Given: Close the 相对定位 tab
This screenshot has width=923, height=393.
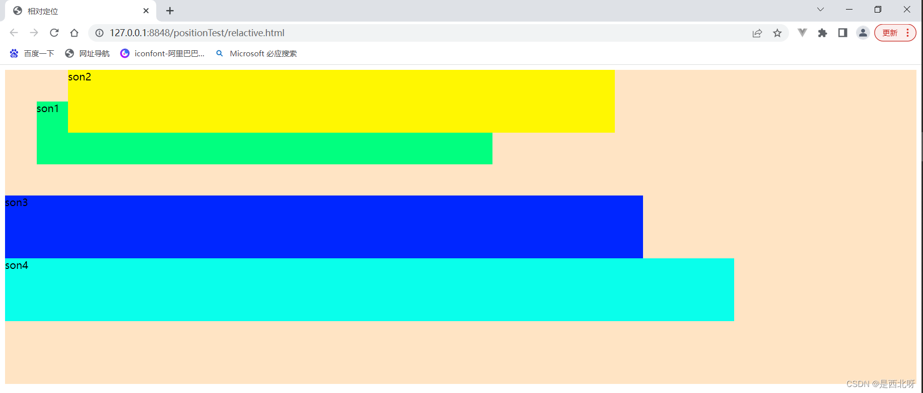Looking at the screenshot, I should [x=146, y=11].
